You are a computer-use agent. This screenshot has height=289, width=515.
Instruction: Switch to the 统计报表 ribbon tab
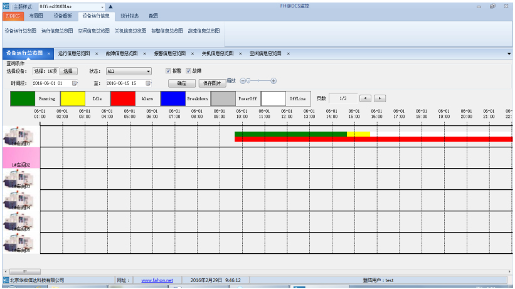coord(129,16)
